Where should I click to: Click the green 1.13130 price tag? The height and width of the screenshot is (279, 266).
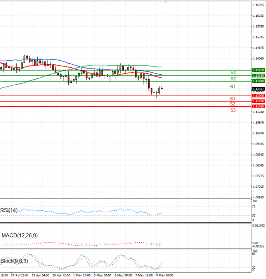point(258,76)
